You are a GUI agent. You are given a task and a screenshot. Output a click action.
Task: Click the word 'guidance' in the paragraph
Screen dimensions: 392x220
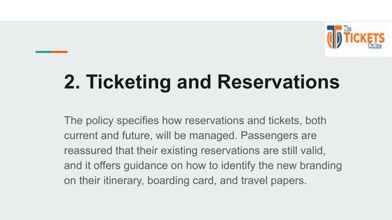[x=145, y=166]
